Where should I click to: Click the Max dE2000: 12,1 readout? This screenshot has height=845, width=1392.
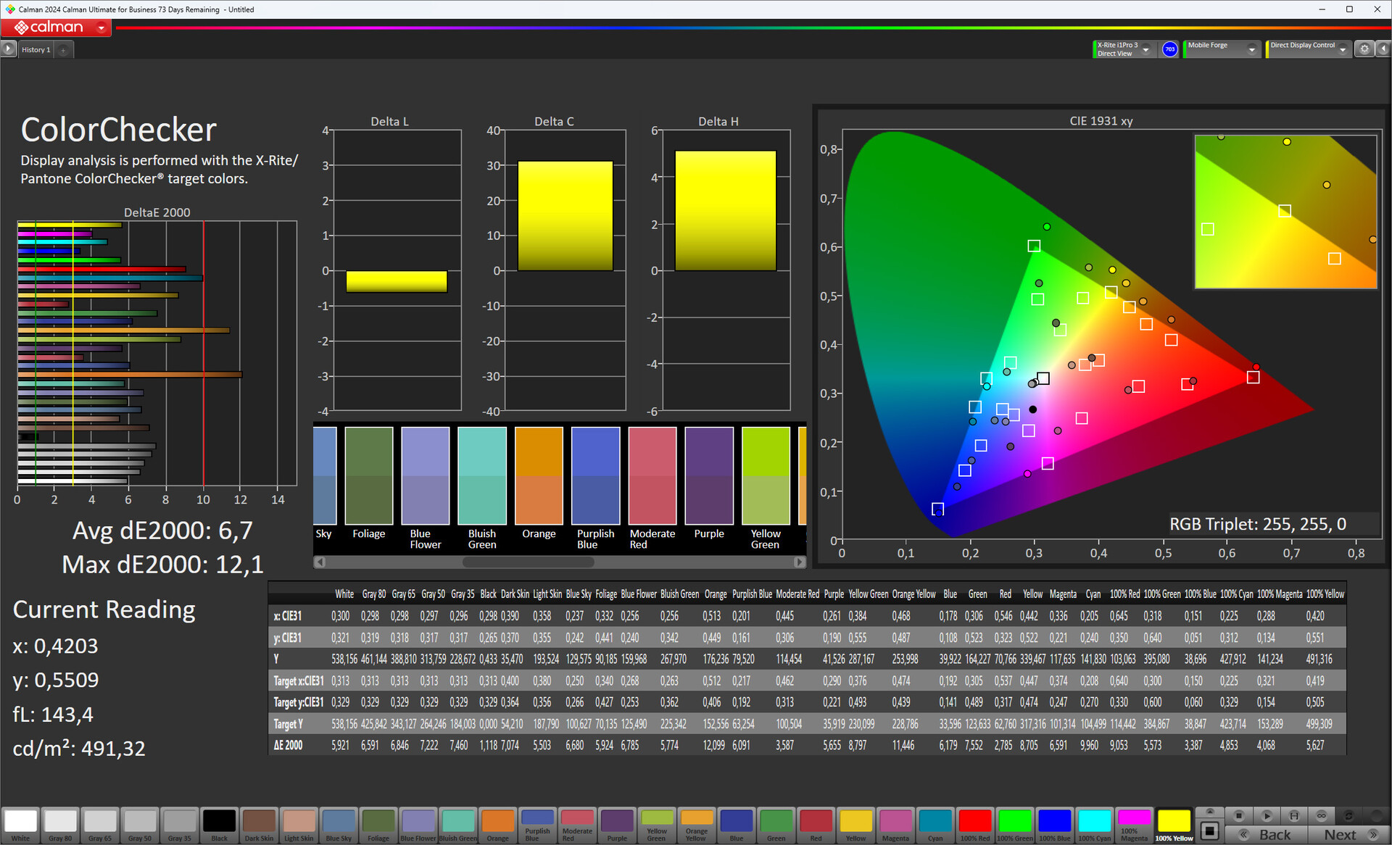(162, 565)
